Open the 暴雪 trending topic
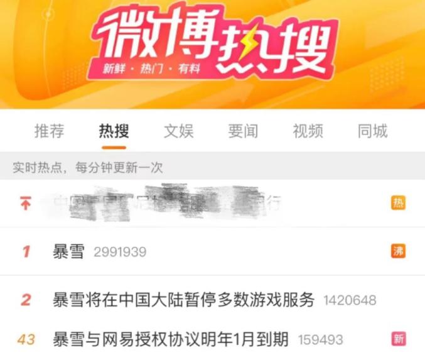425x360 pixels. point(68,251)
